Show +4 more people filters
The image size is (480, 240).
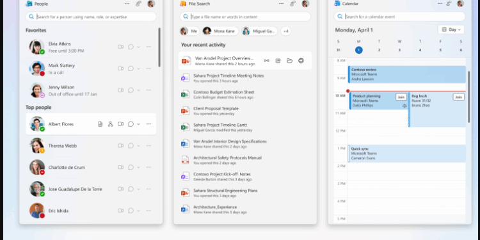286,31
